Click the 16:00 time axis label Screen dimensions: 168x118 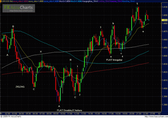pyautogui.click(x=104, y=114)
